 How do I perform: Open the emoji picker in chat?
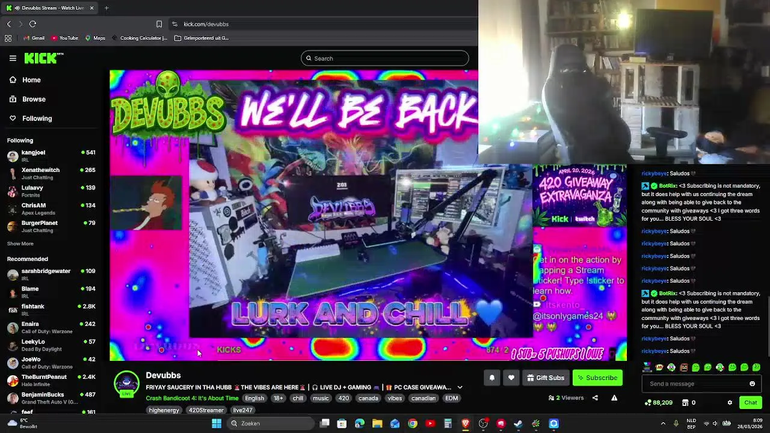(x=752, y=384)
